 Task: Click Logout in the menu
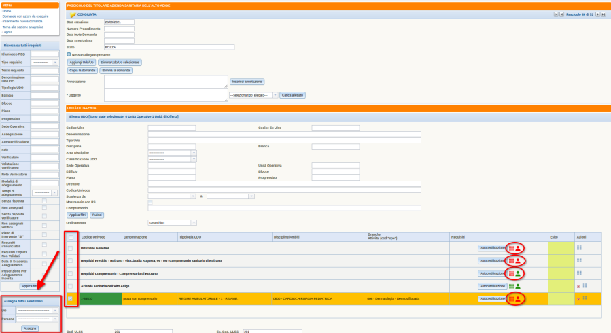click(8, 31)
